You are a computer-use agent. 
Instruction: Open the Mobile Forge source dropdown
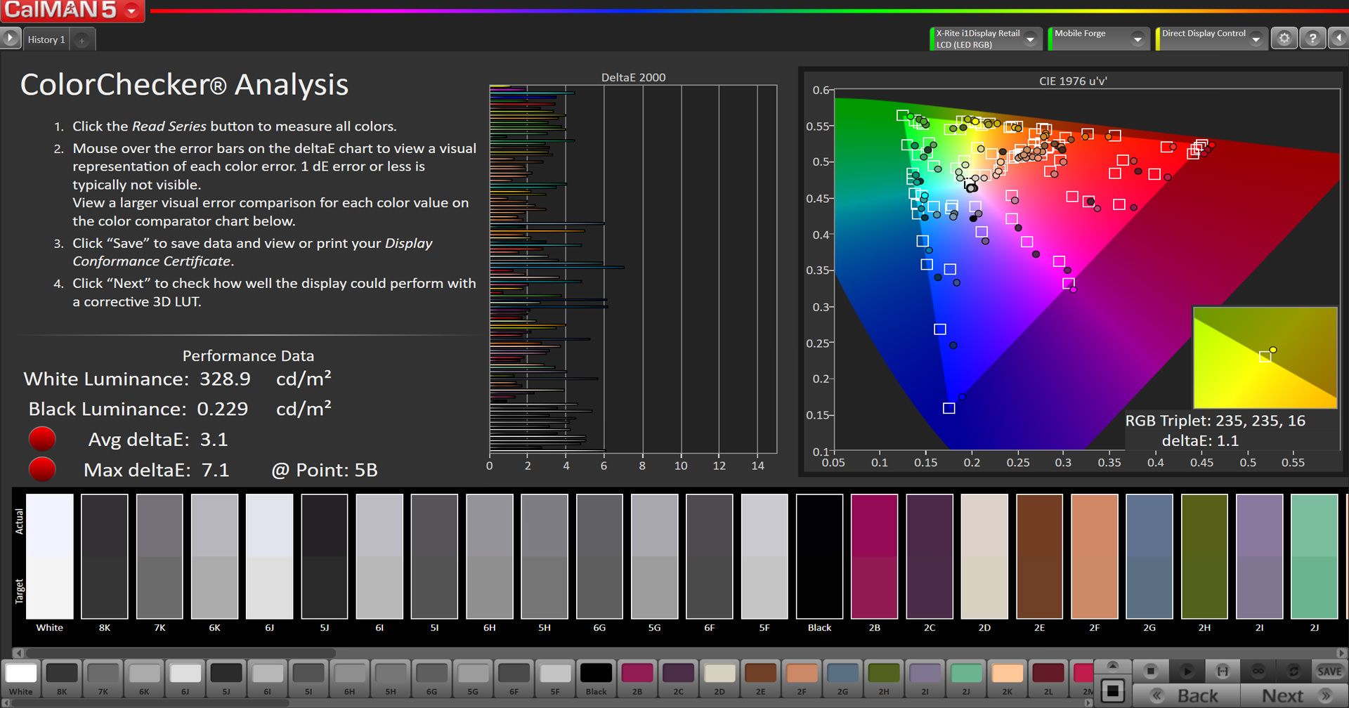click(x=1137, y=39)
